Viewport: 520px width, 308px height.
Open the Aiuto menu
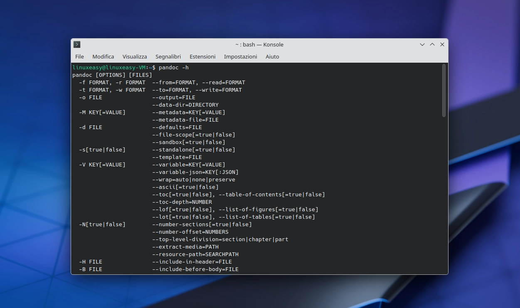272,56
